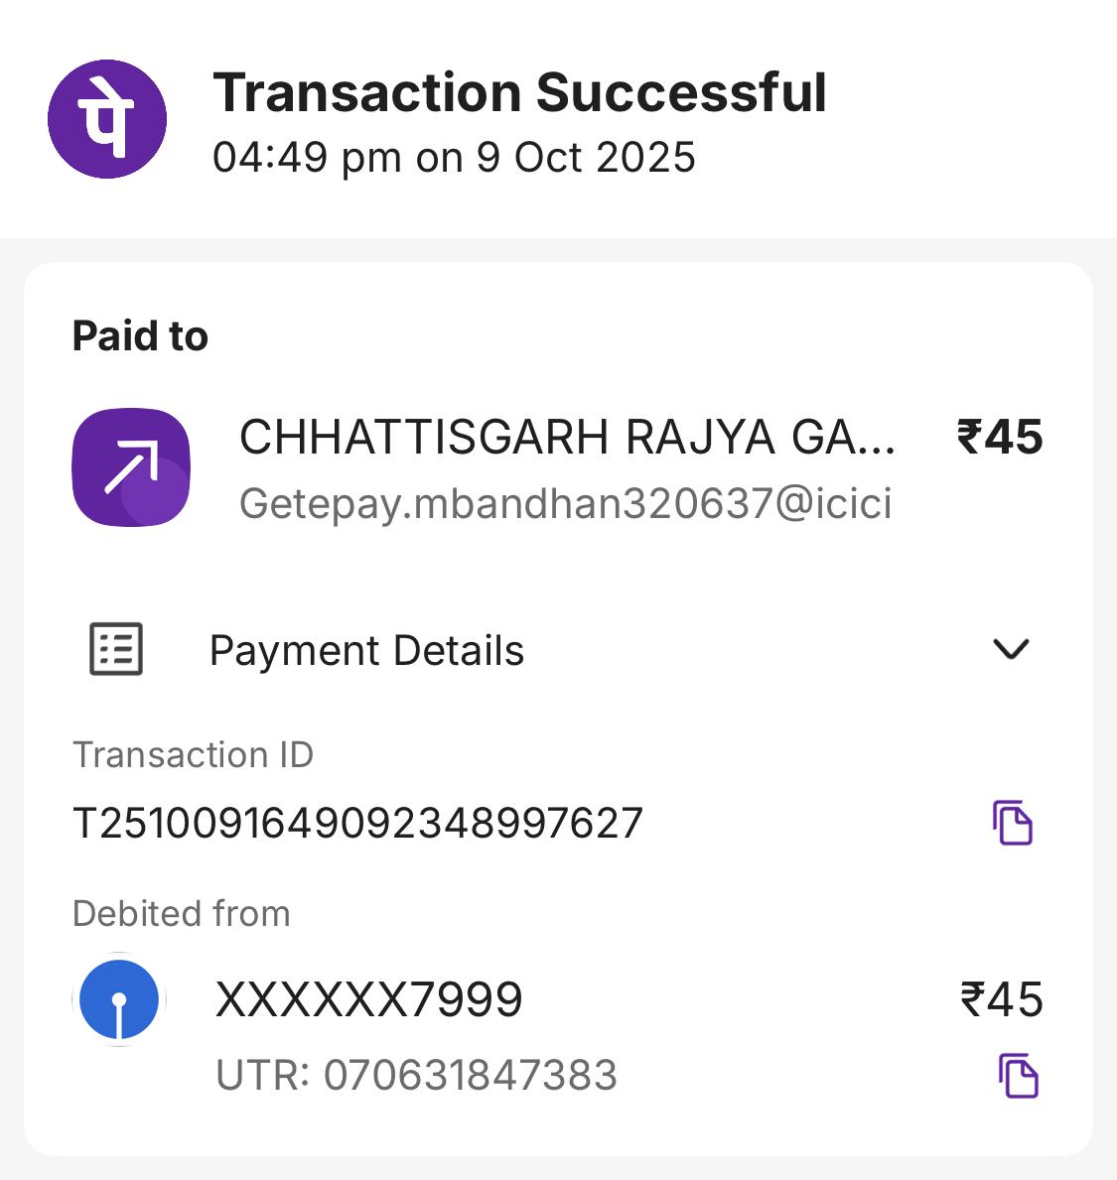Tap the 04:49 pm on 9 Oct 2025 timestamp

click(454, 158)
